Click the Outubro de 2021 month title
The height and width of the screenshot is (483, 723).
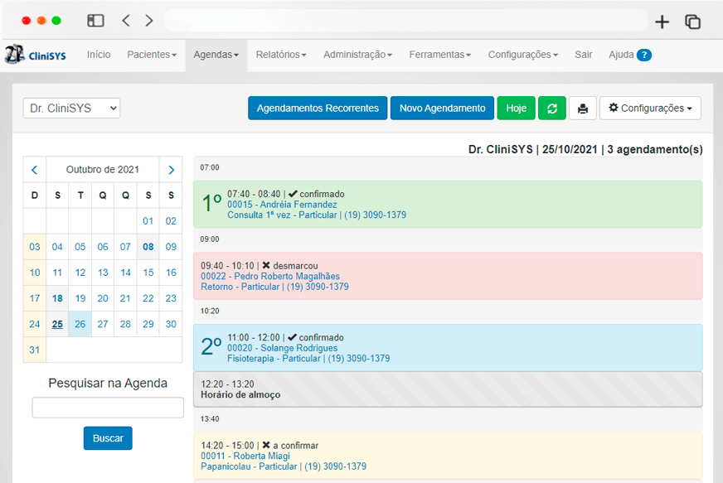tap(102, 170)
